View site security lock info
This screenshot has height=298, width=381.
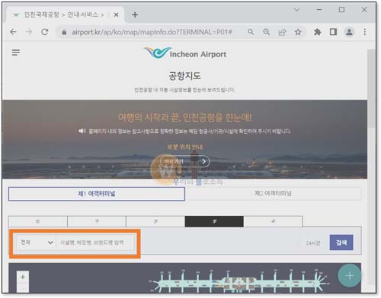pos(64,32)
